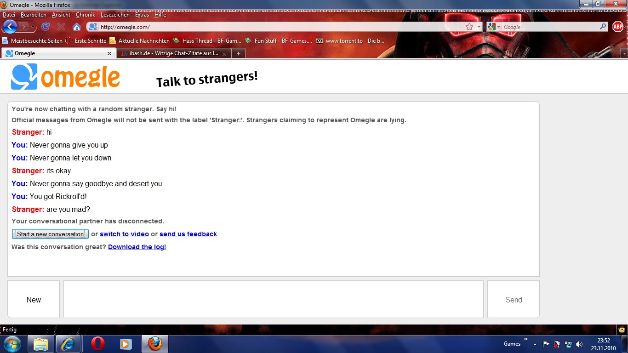
Task: Switch to the ibash.de tab
Action: tap(174, 53)
